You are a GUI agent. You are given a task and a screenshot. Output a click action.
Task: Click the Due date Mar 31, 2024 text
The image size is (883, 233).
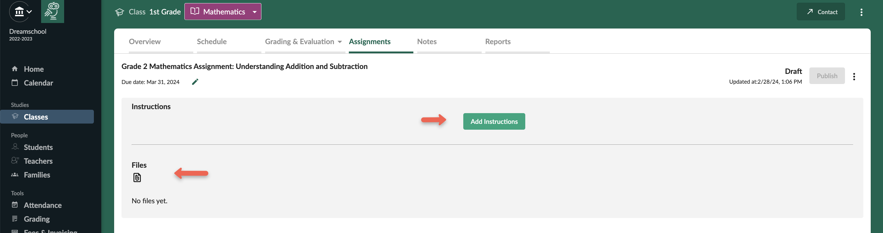[x=150, y=82]
